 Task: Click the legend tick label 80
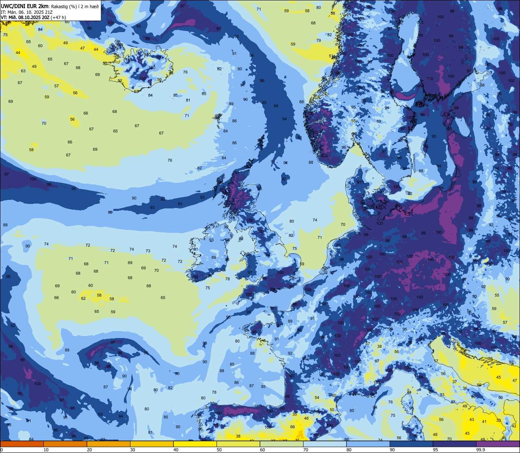click(x=349, y=450)
